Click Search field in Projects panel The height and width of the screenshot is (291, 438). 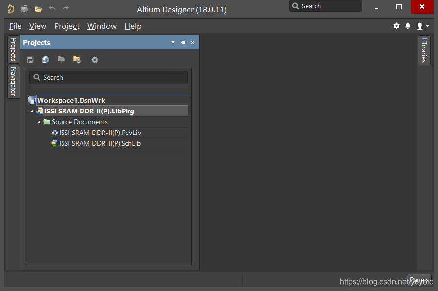tap(108, 77)
